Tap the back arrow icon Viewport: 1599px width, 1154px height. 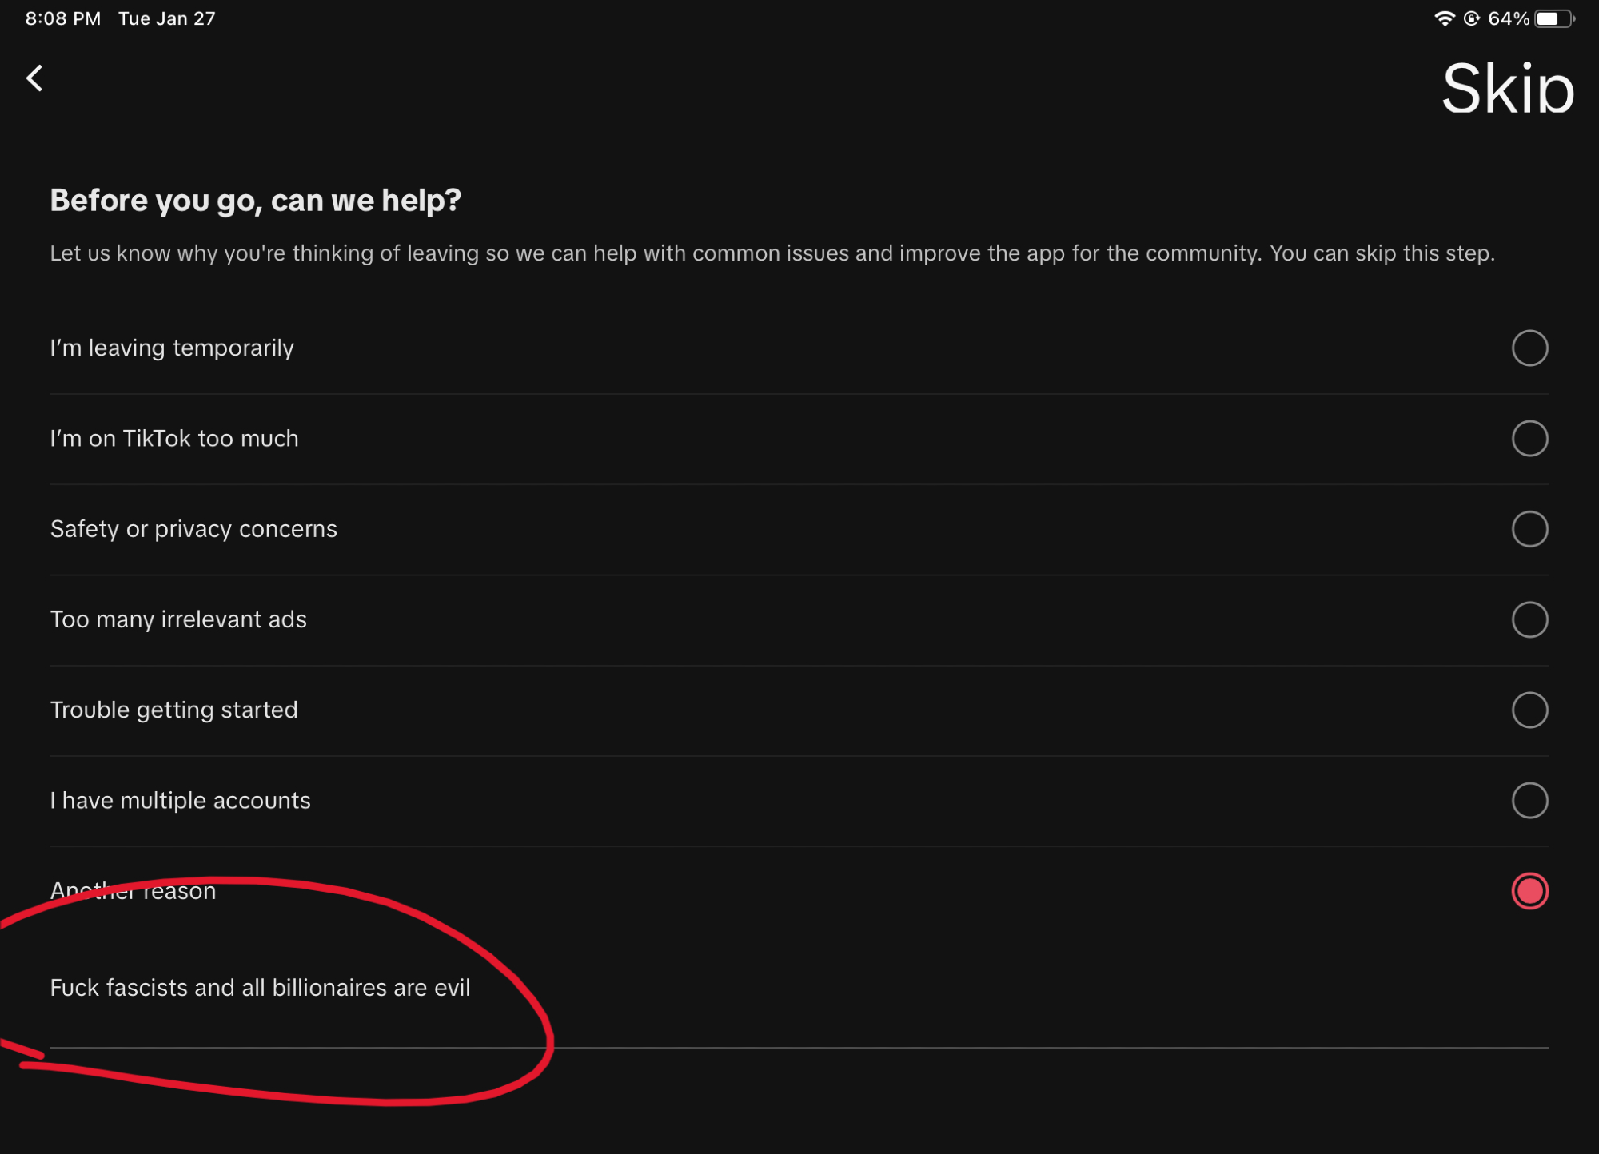pos(34,78)
